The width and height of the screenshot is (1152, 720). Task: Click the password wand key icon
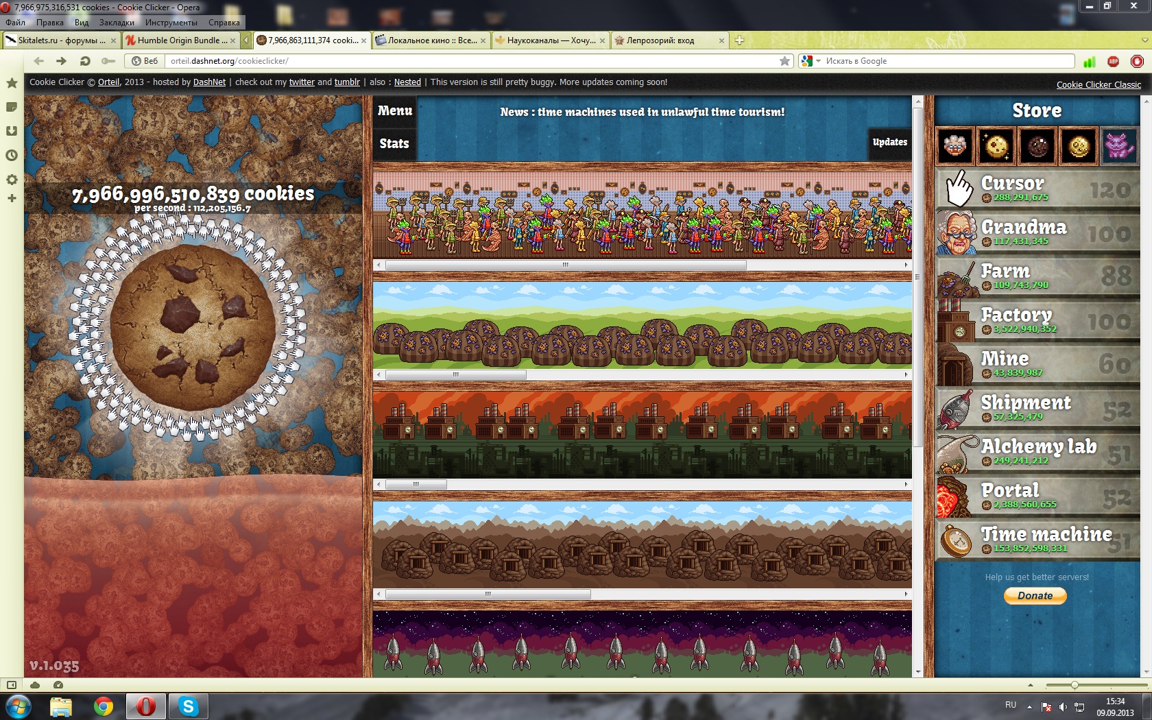point(108,61)
